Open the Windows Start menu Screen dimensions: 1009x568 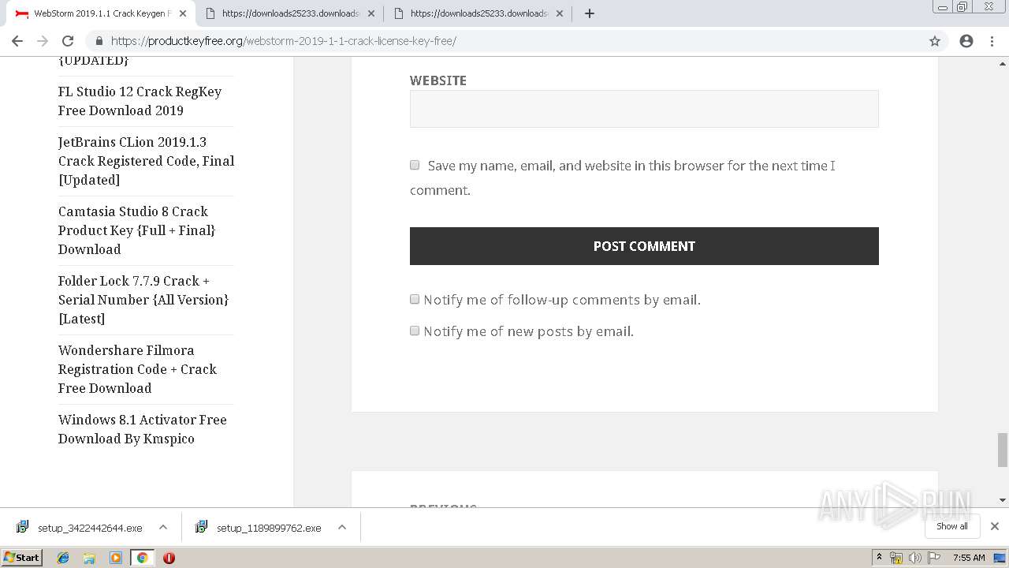pyautogui.click(x=22, y=557)
